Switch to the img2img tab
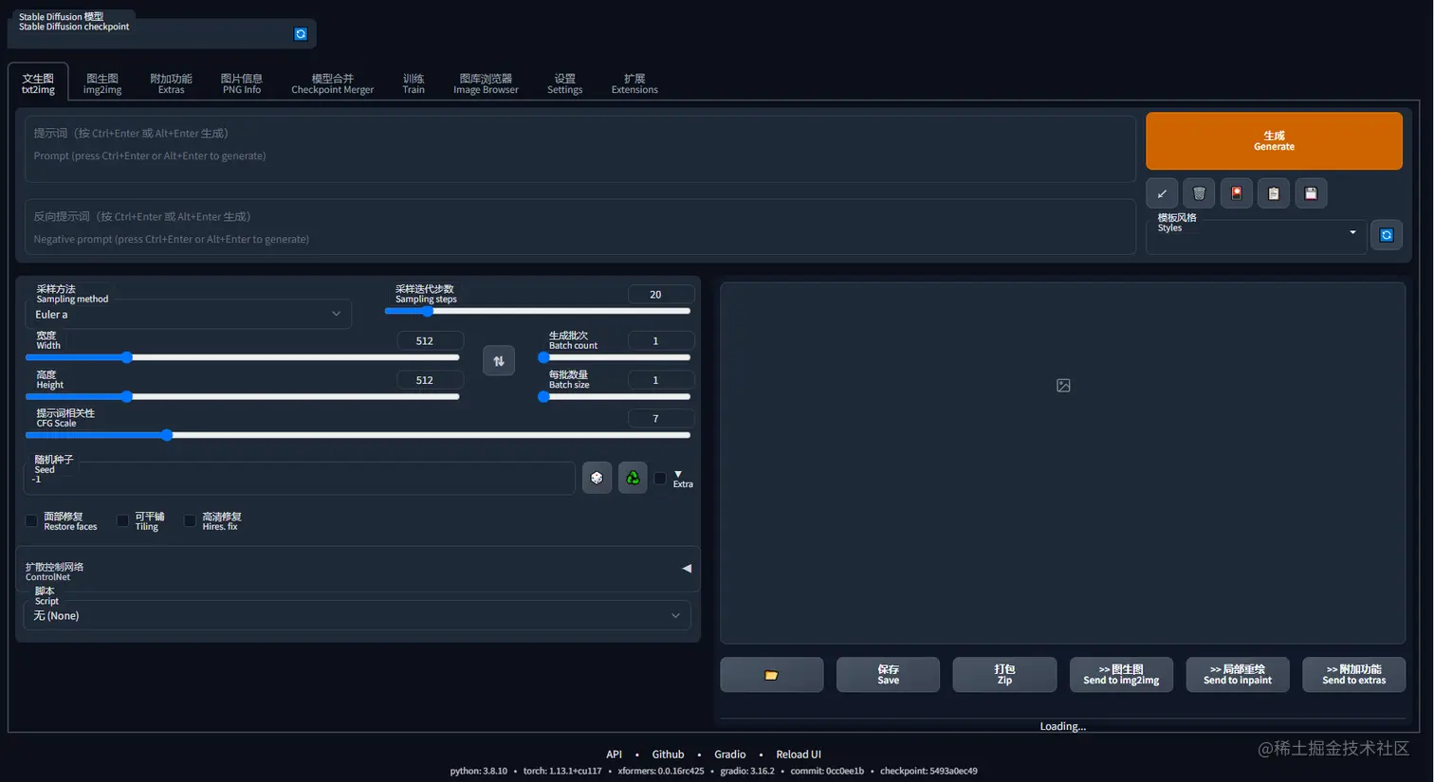The width and height of the screenshot is (1434, 782). (102, 83)
